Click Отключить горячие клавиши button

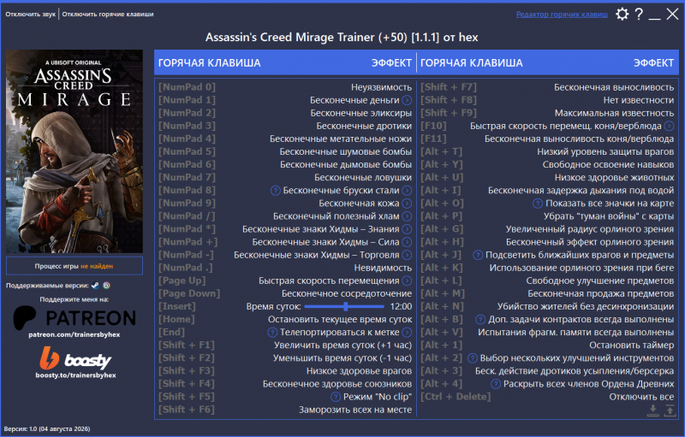point(108,15)
